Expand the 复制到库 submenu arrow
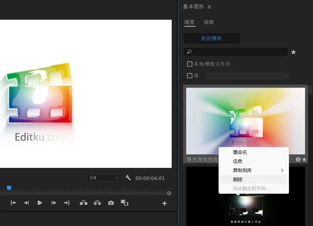This screenshot has width=313, height=226. click(282, 170)
